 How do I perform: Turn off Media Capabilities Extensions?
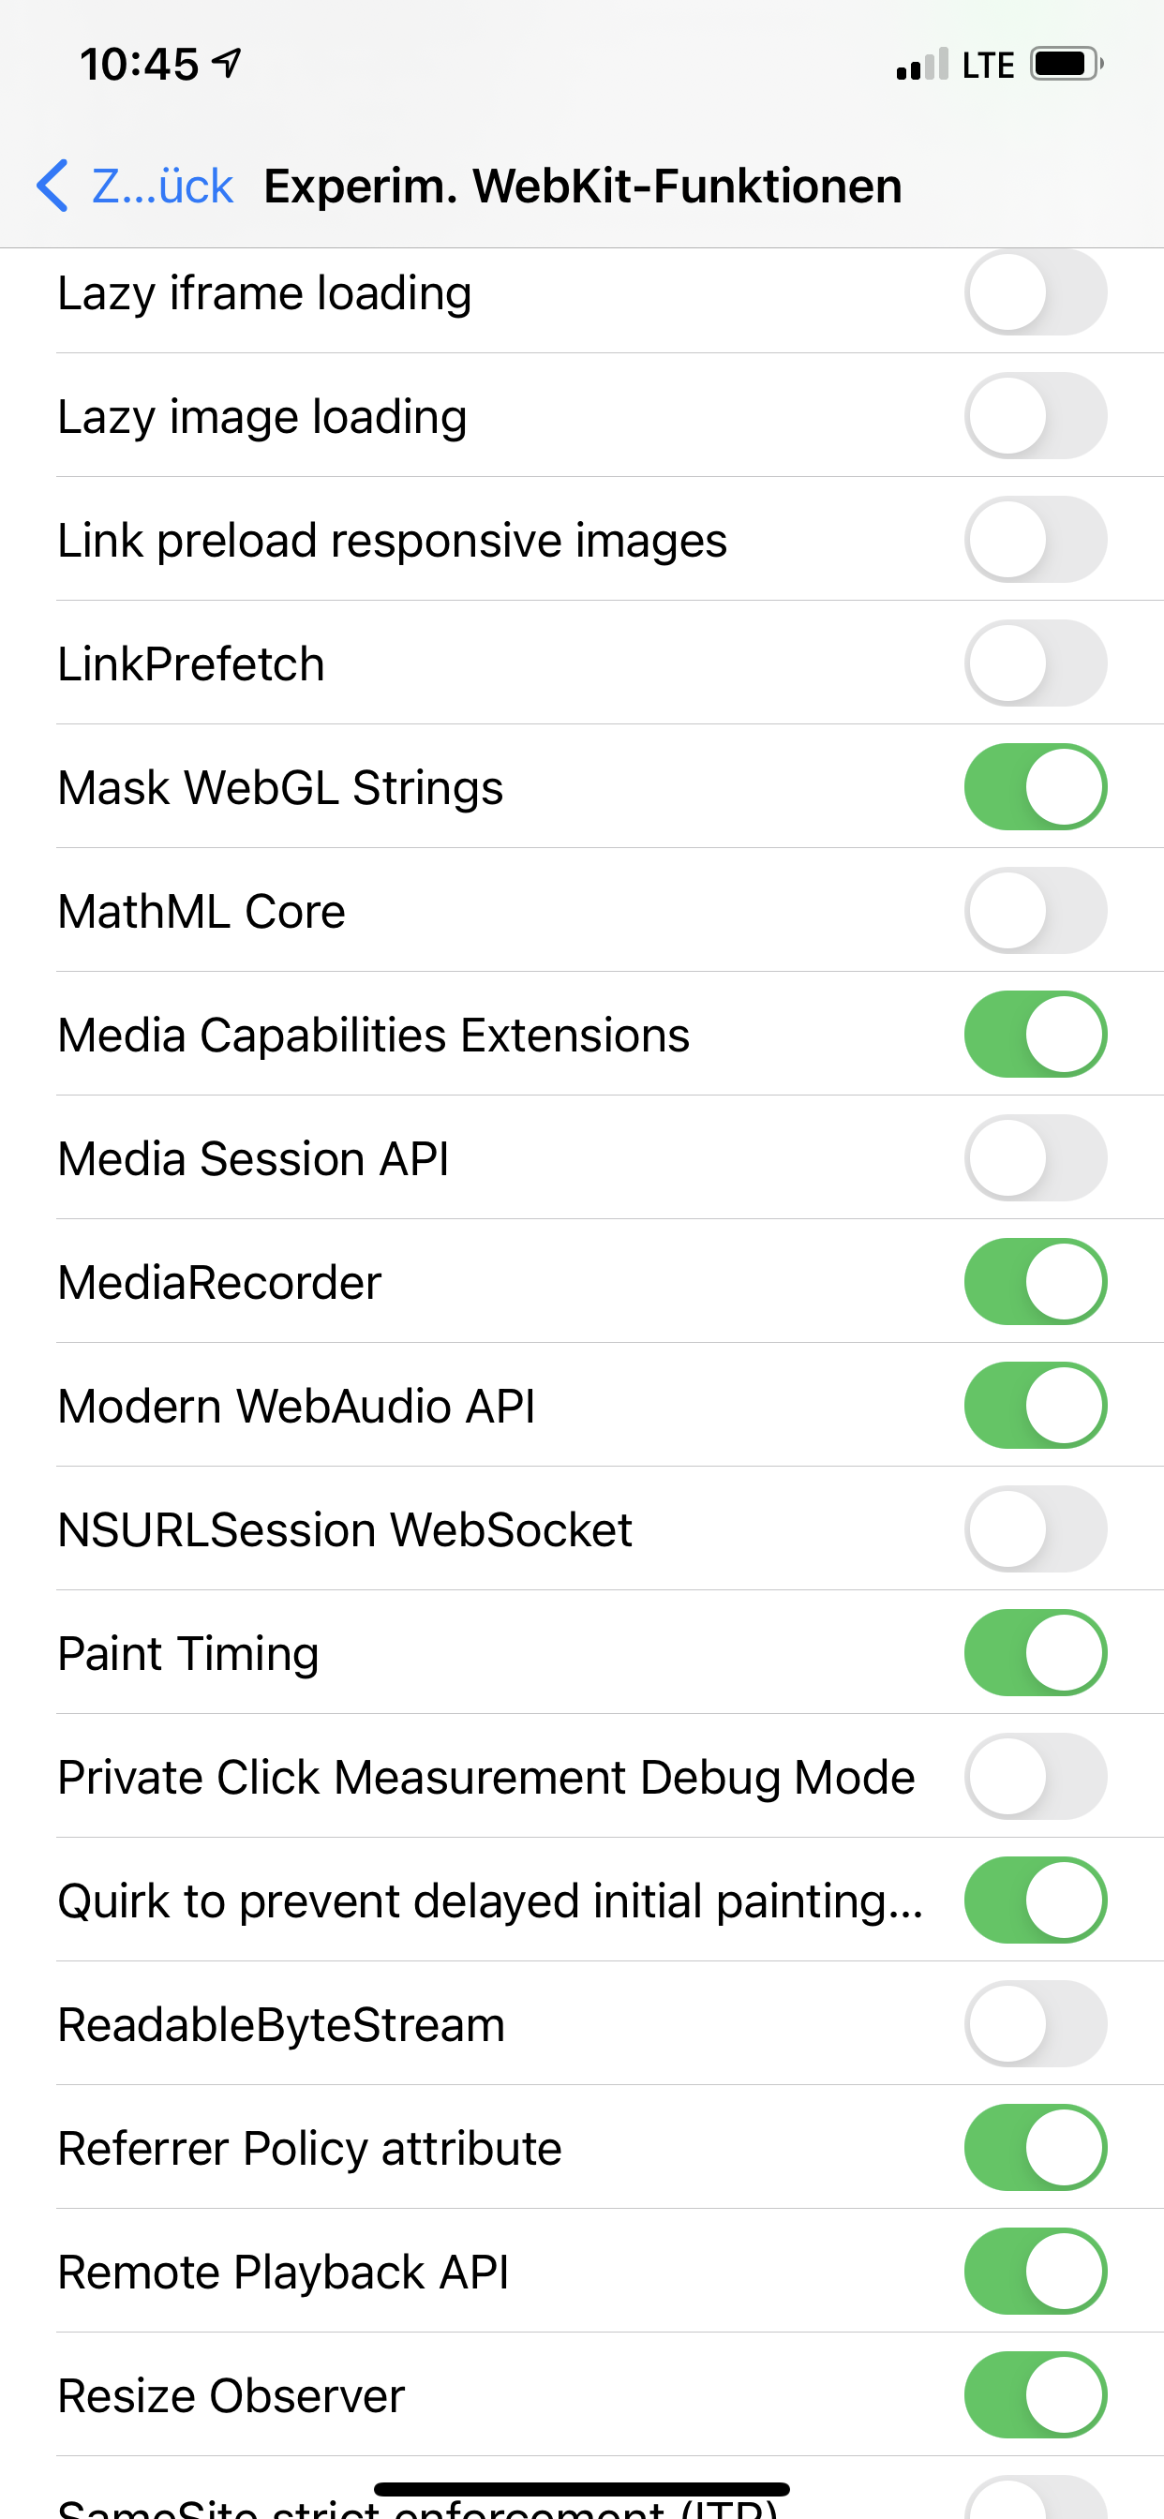(x=1035, y=1035)
